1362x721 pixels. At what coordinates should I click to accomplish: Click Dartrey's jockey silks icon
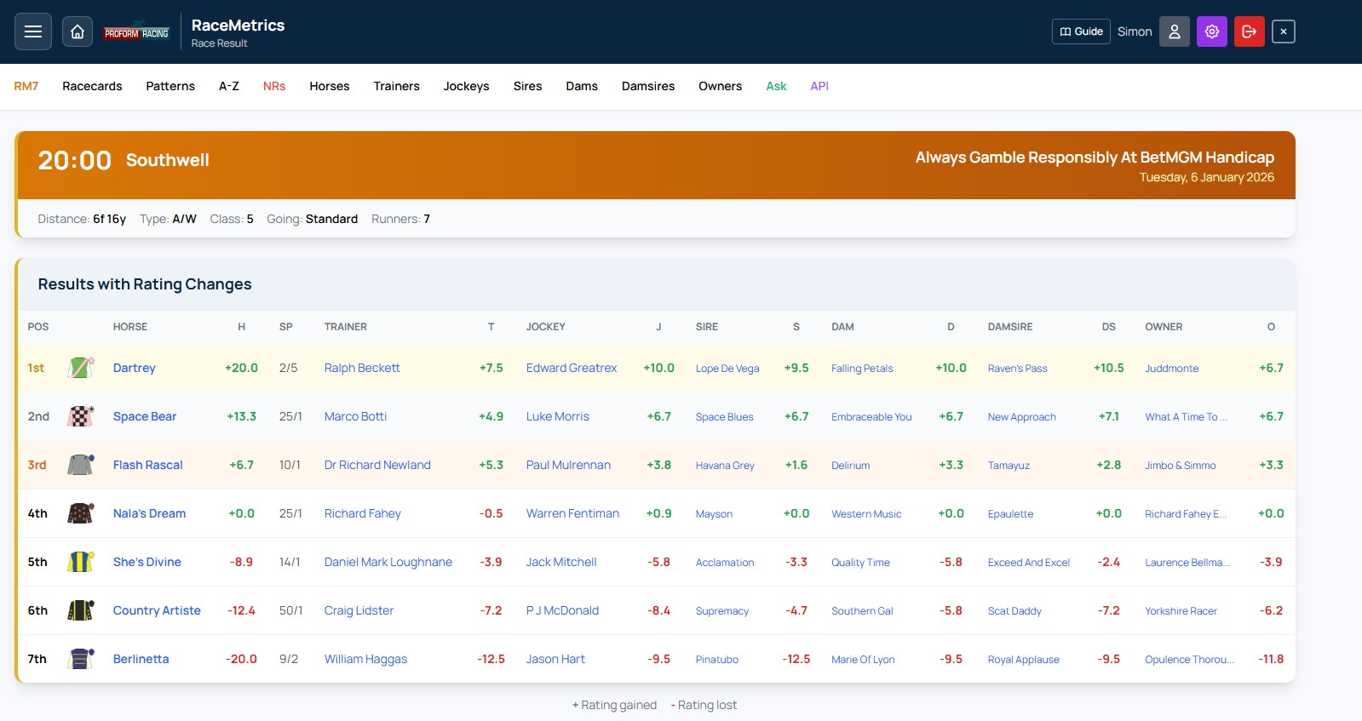(x=81, y=368)
